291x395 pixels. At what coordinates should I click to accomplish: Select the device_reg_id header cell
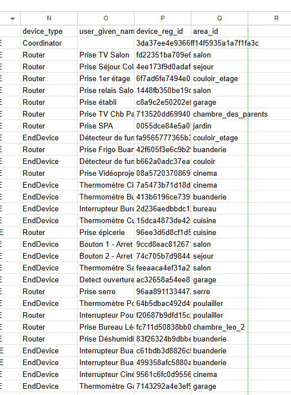click(x=163, y=31)
